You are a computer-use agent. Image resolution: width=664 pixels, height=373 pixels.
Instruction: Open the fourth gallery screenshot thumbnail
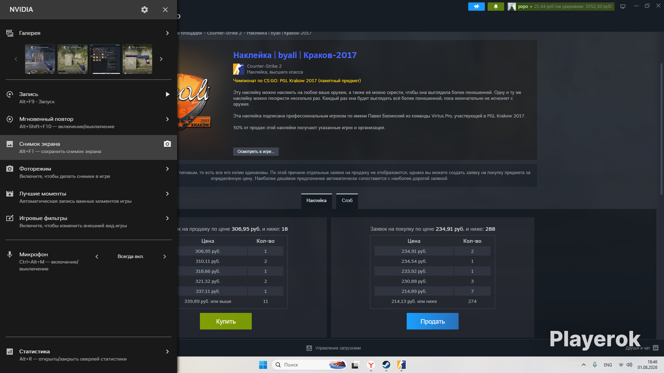[x=137, y=59]
